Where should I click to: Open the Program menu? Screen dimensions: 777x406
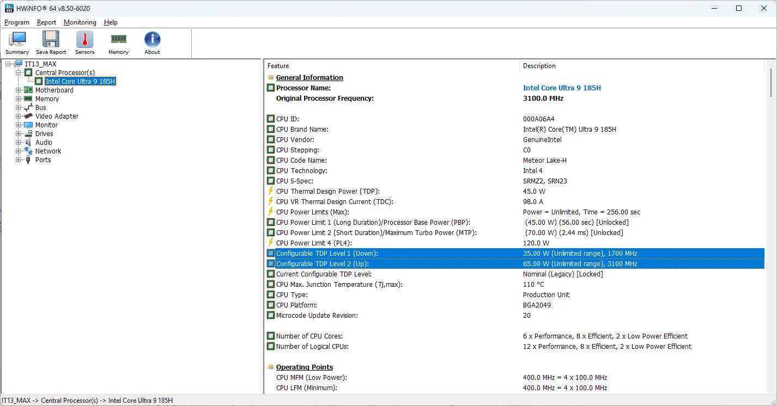tap(17, 22)
